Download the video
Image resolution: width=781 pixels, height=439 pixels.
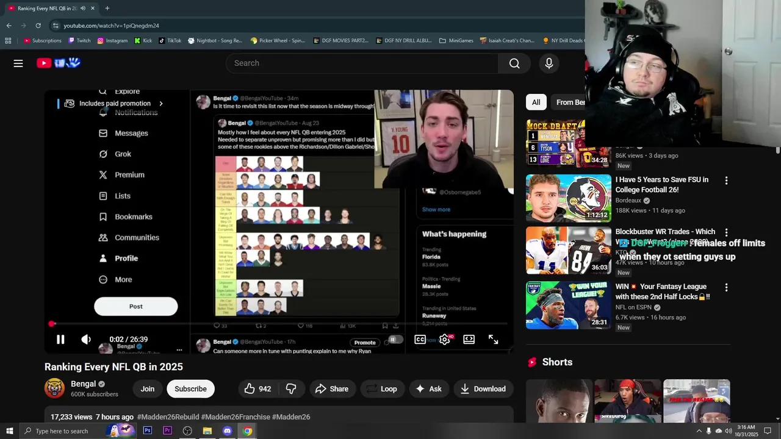click(x=483, y=389)
